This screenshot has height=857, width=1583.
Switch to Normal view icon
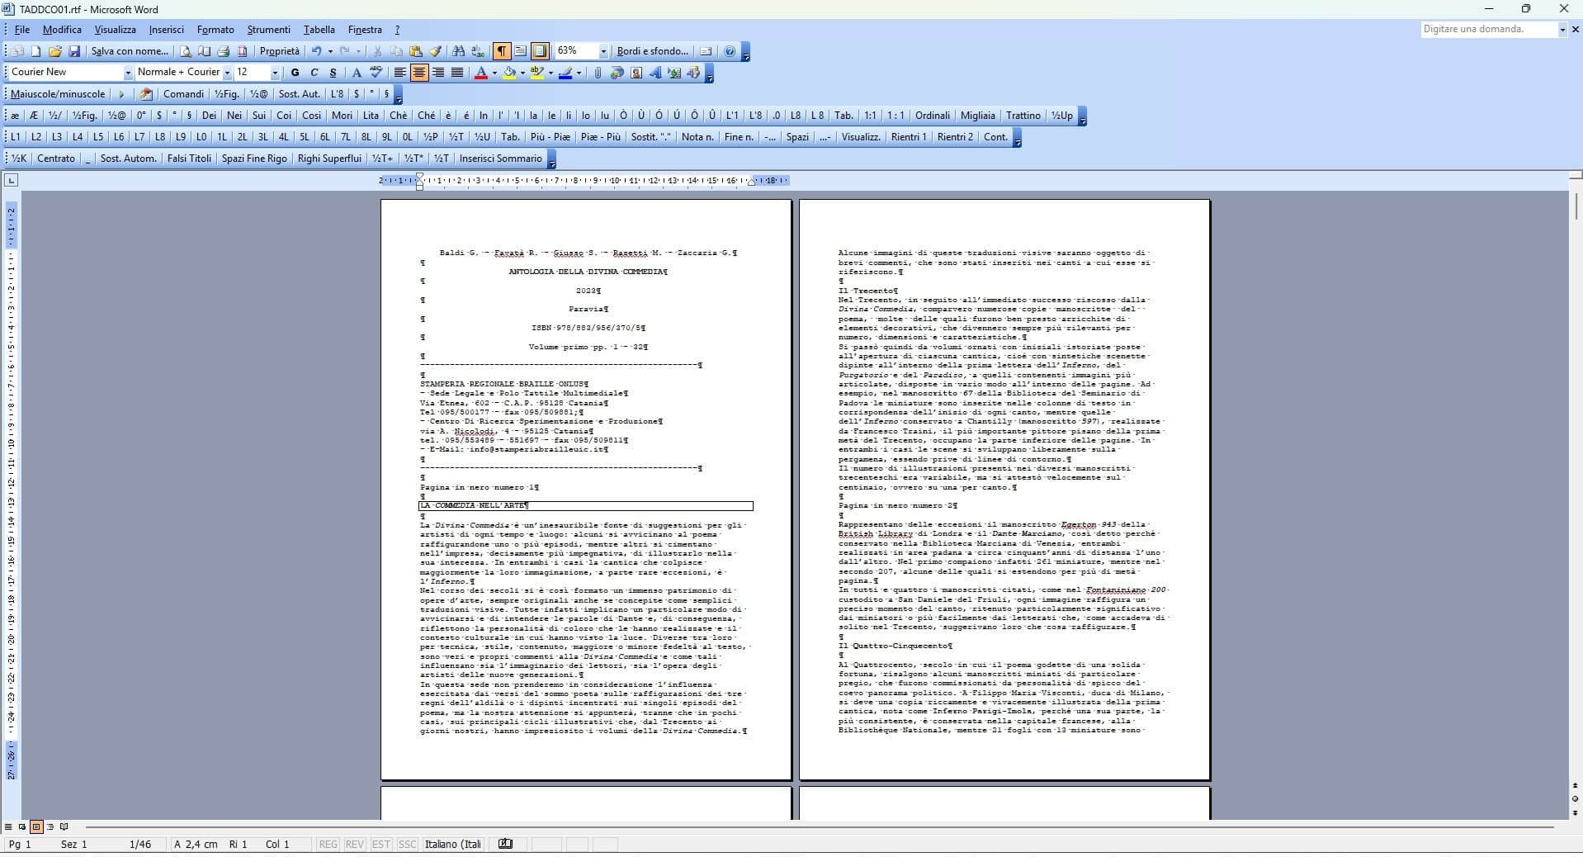pos(8,826)
